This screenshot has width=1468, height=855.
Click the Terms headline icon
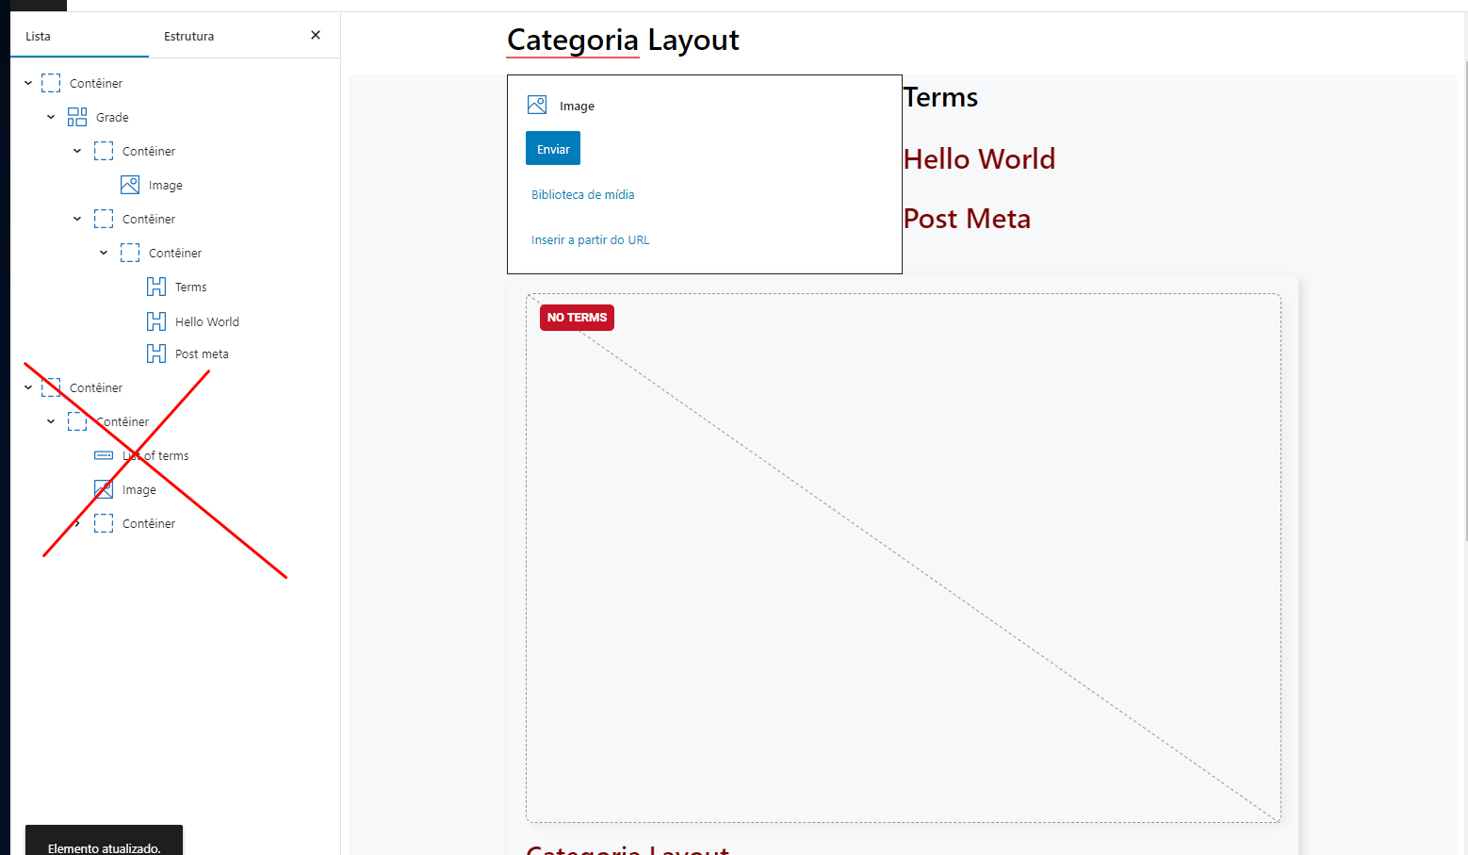coord(156,287)
